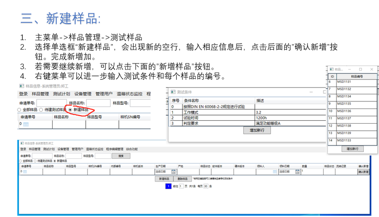Select 全部样品 radio in upper window
This screenshot has width=379, height=217.
(x=19, y=110)
